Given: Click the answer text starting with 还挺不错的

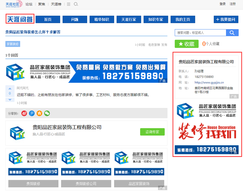Looking at the screenshot, I should (83, 95).
